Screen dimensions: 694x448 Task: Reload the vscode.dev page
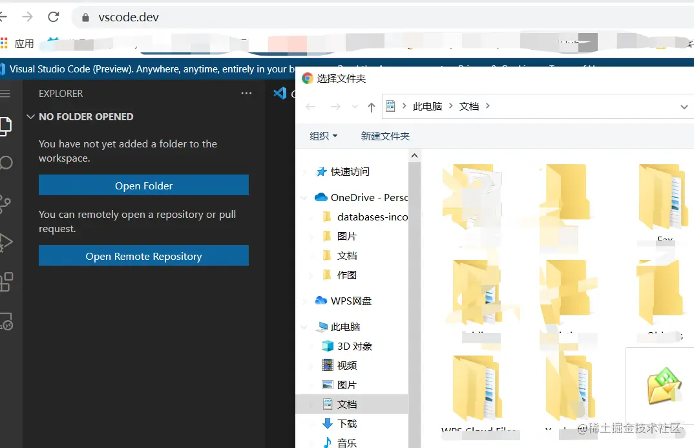(54, 17)
